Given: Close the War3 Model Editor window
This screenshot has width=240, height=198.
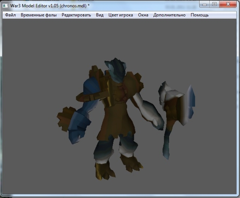Looking at the screenshot, I should point(228,4).
